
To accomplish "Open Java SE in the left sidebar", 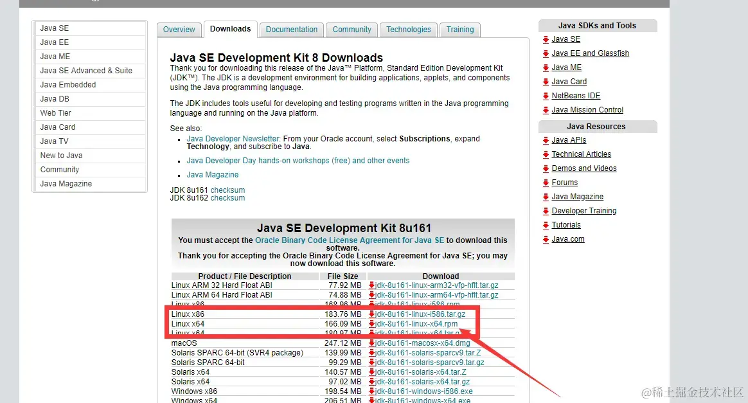I will tap(90, 28).
